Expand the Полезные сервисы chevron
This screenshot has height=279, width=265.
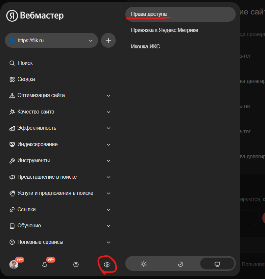(x=108, y=242)
